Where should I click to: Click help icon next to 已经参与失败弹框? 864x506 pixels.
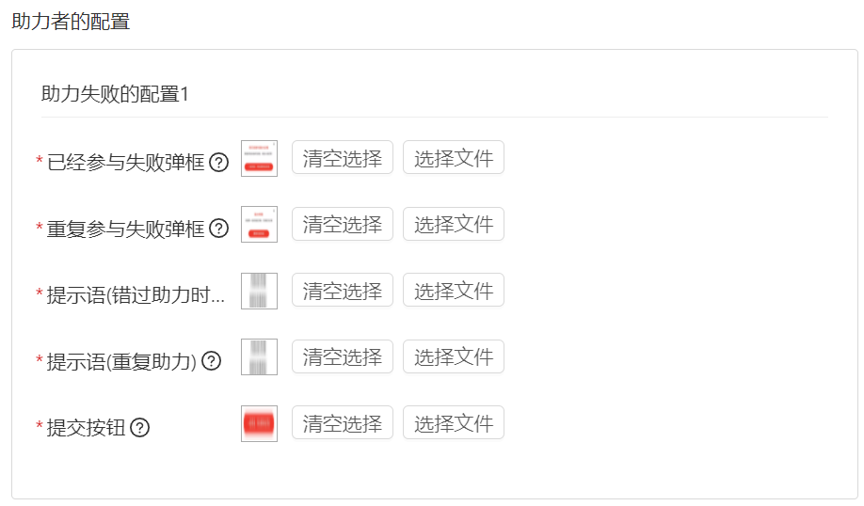click(218, 163)
